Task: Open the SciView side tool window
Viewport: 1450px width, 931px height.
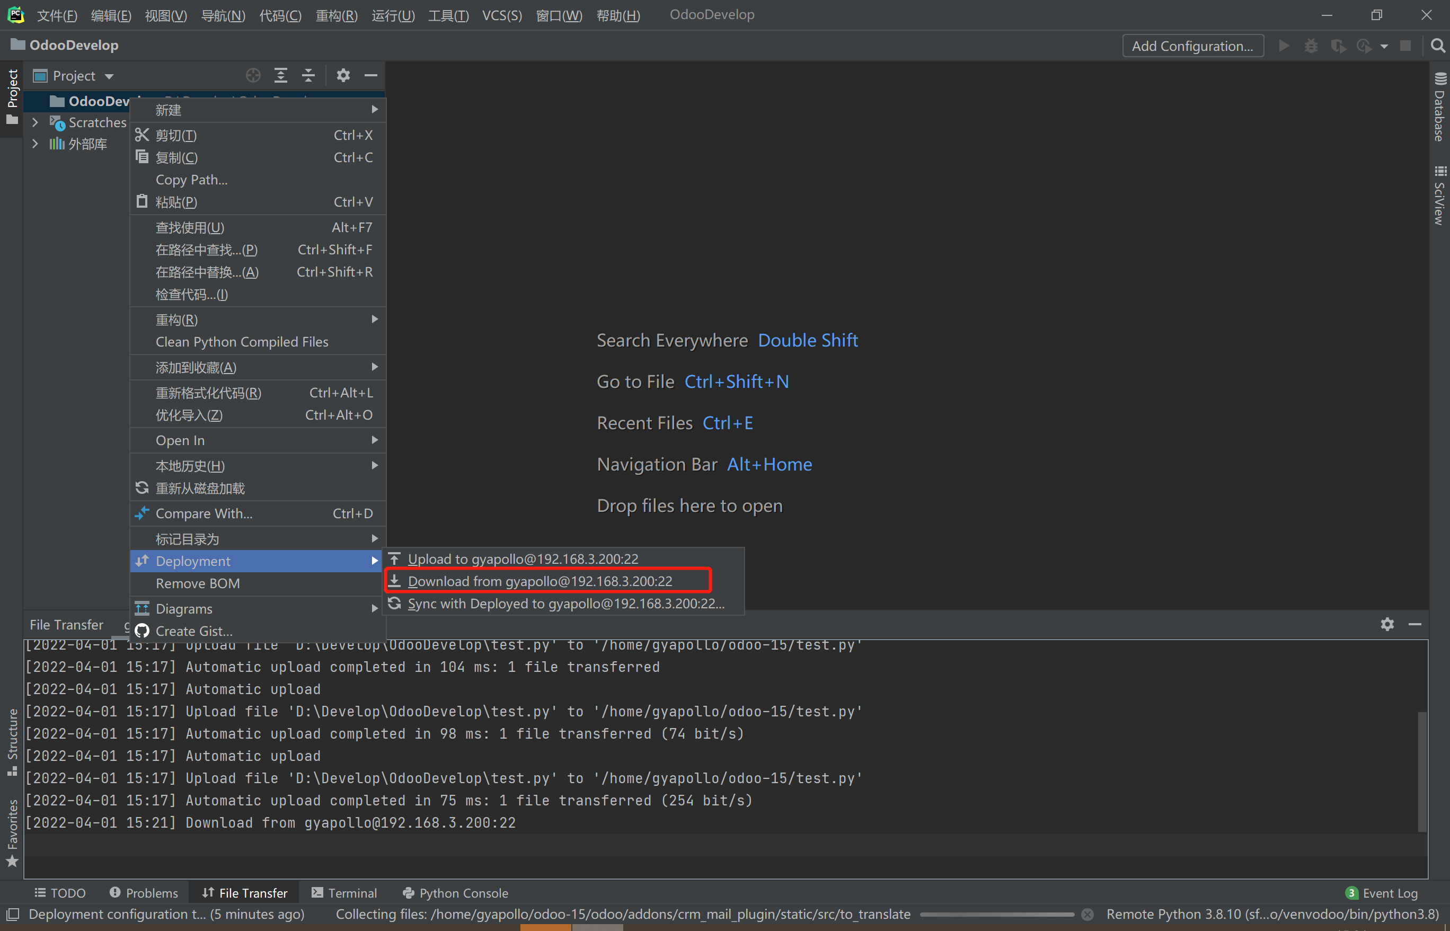Action: [1440, 194]
